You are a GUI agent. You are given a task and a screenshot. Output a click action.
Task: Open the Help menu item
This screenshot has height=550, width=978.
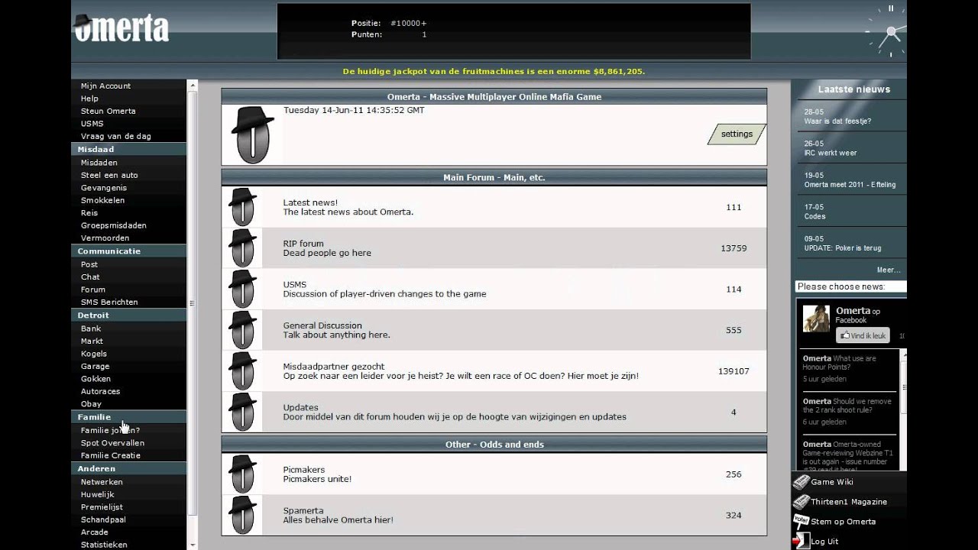pos(89,99)
